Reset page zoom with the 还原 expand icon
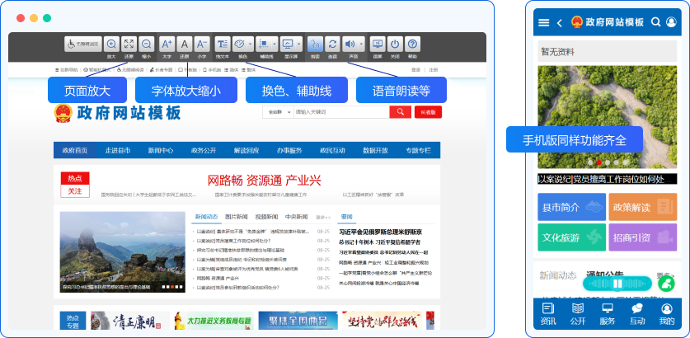The width and height of the screenshot is (690, 338). [129, 45]
